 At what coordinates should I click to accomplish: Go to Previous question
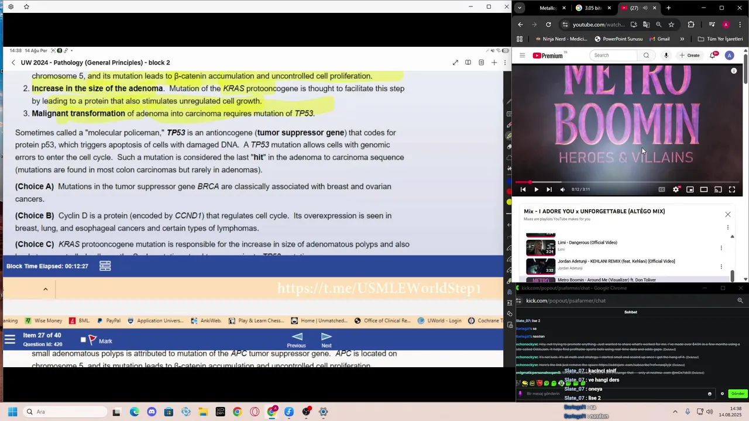point(297,340)
